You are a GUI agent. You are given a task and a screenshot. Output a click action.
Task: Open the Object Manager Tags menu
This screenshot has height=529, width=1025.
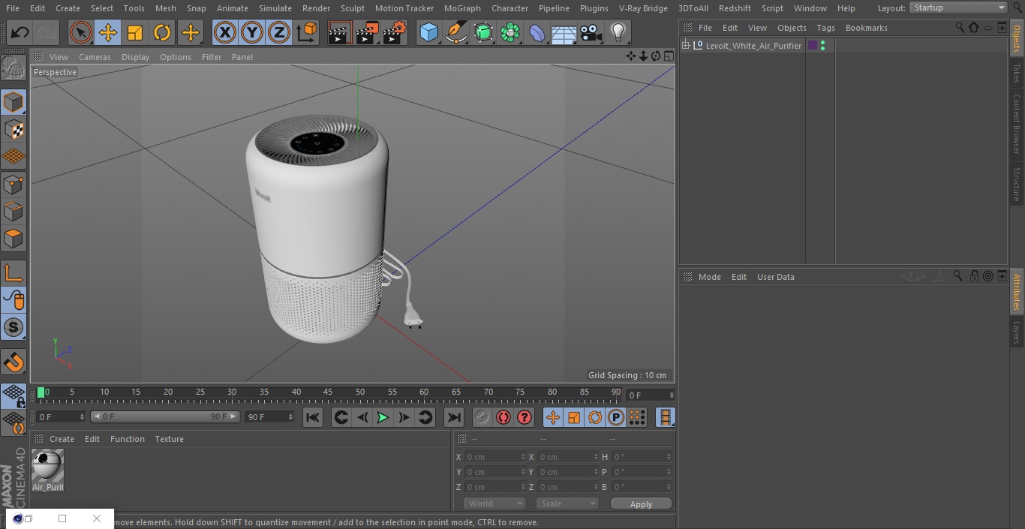coord(825,28)
